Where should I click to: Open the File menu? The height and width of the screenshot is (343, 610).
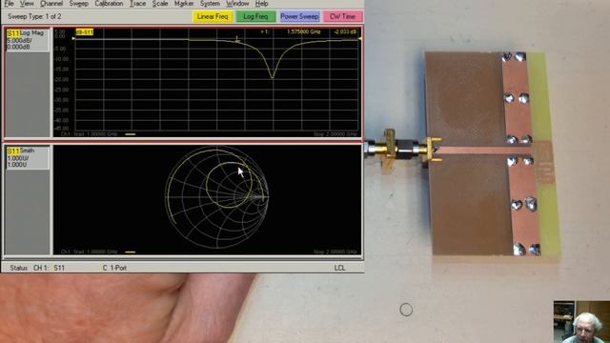(9, 4)
